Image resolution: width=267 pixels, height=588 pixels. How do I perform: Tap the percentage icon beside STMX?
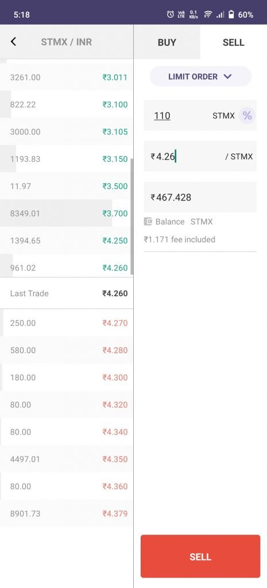coord(247,115)
